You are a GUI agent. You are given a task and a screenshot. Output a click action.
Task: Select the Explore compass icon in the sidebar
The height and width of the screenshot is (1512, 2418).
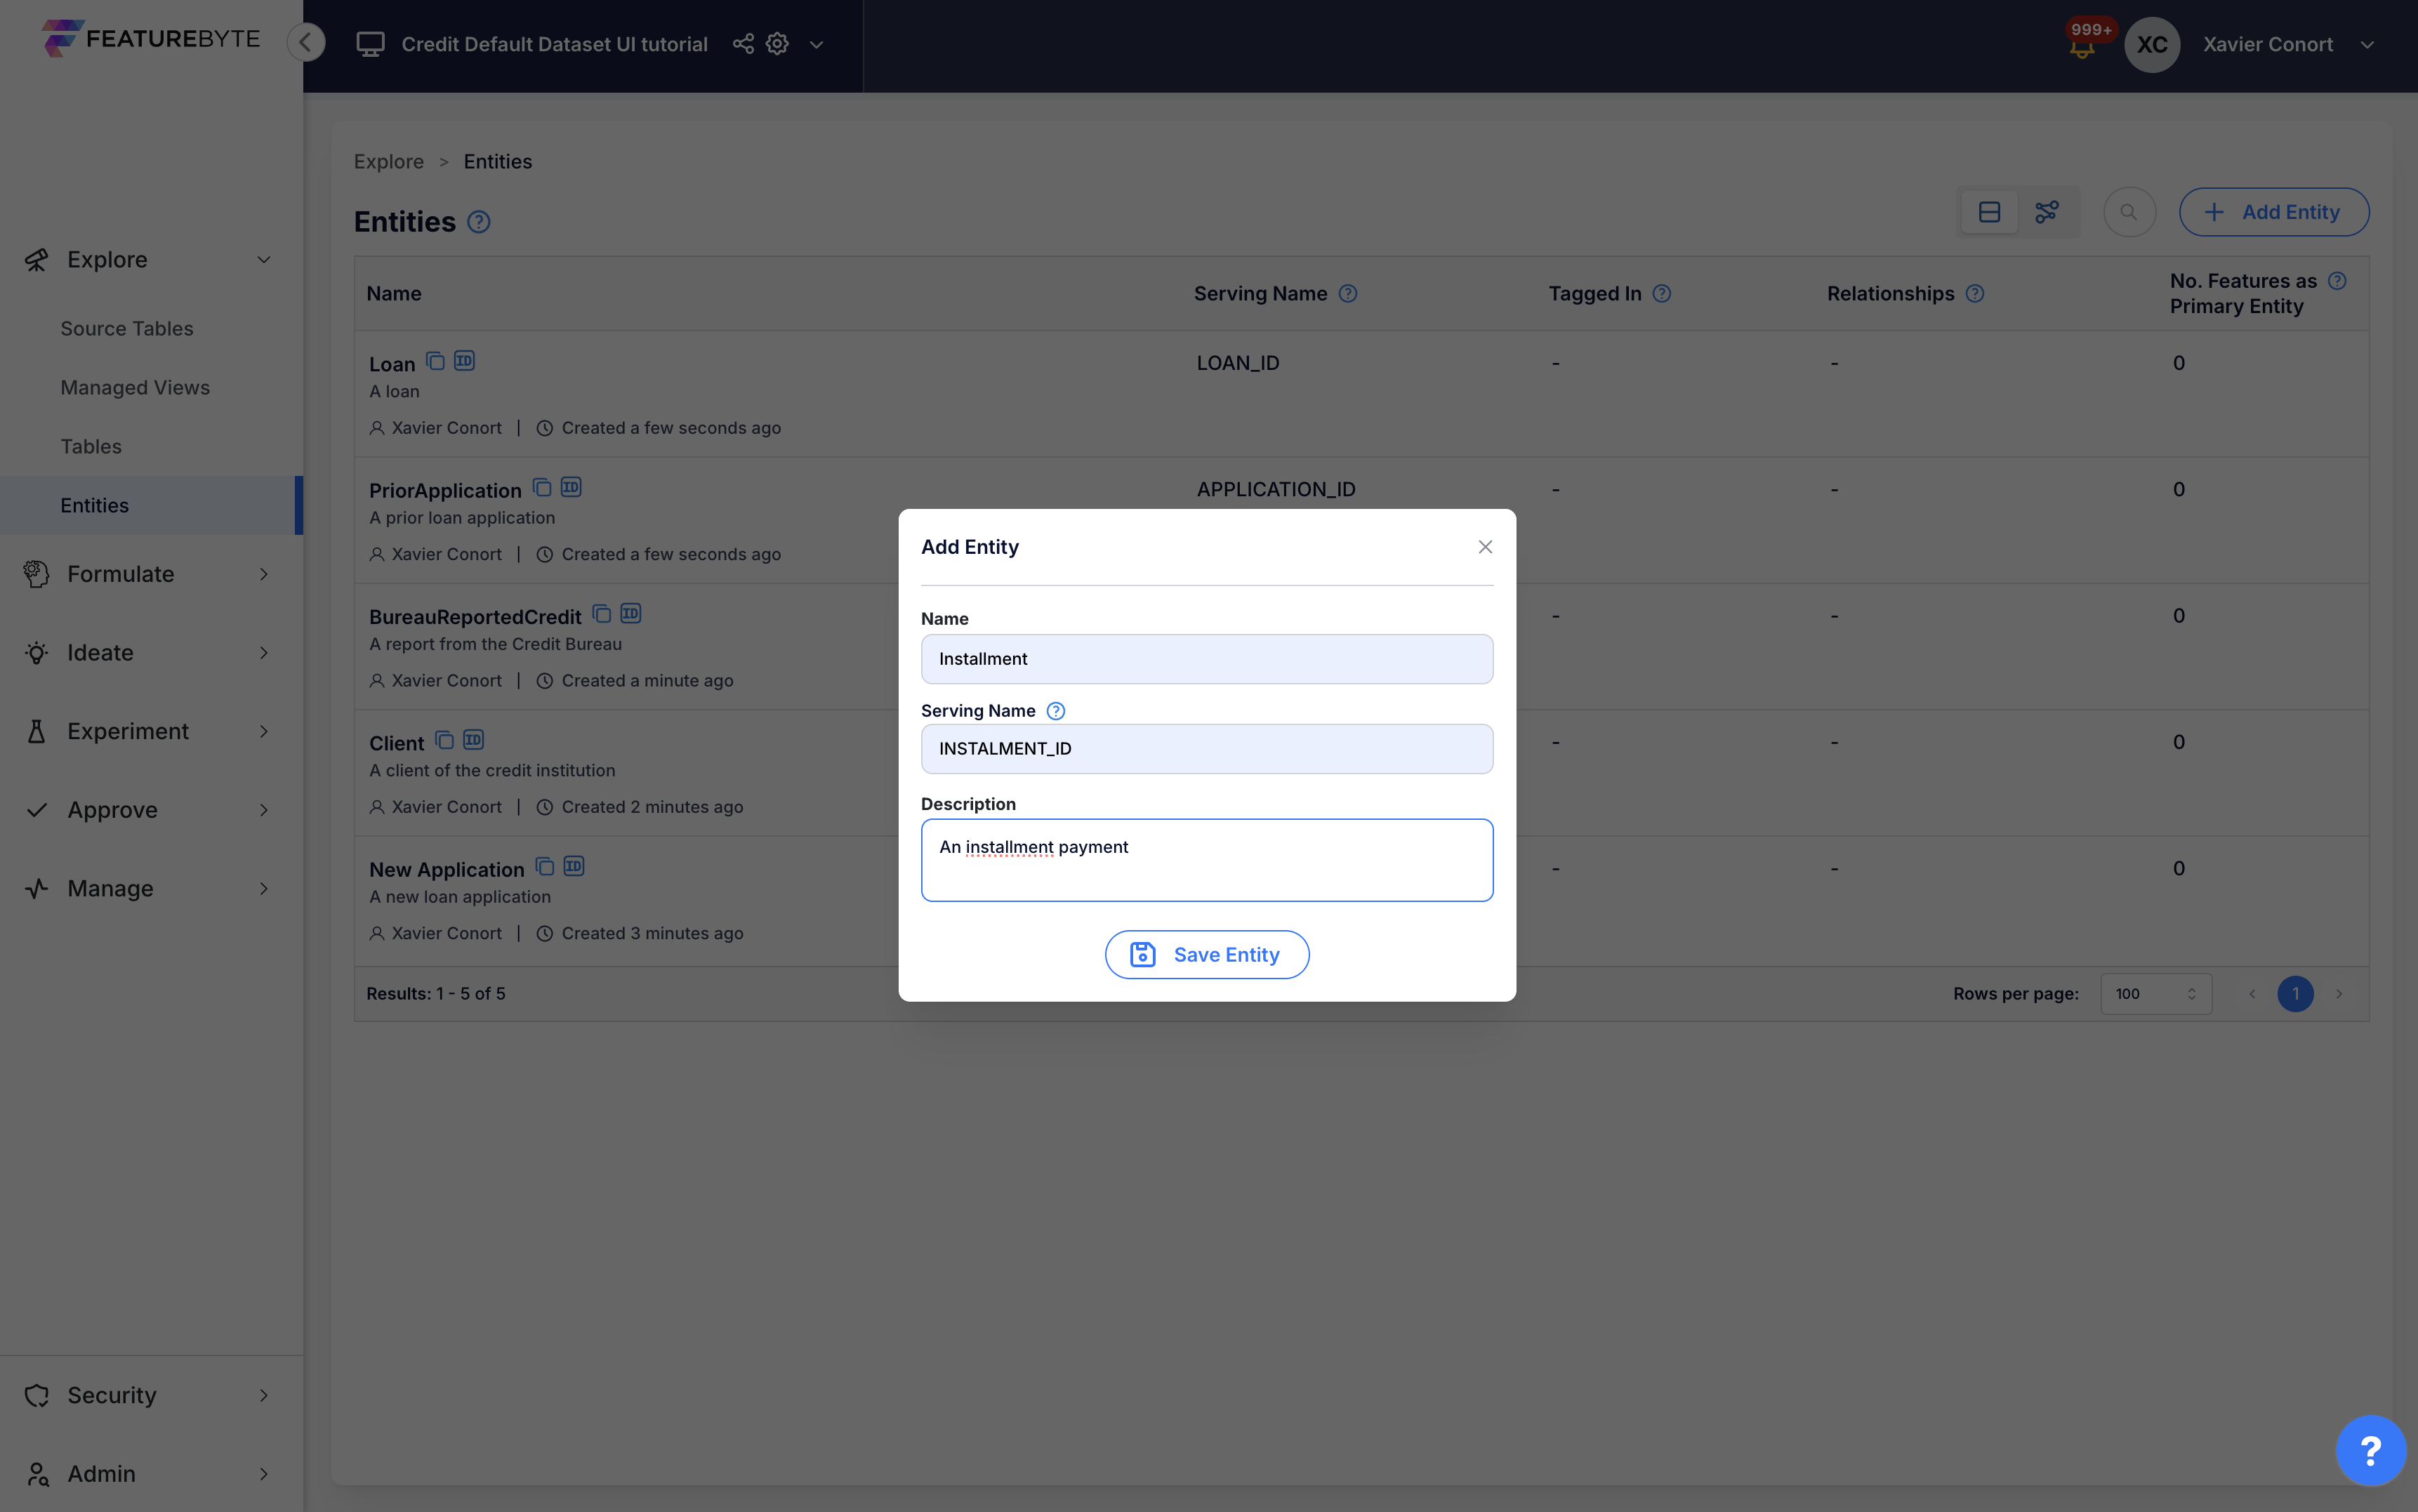pos(36,259)
